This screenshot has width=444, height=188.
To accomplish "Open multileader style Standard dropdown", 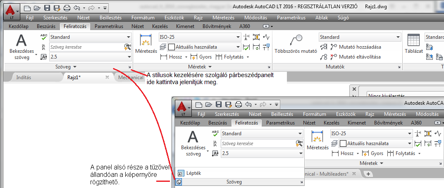I will click(360, 37).
